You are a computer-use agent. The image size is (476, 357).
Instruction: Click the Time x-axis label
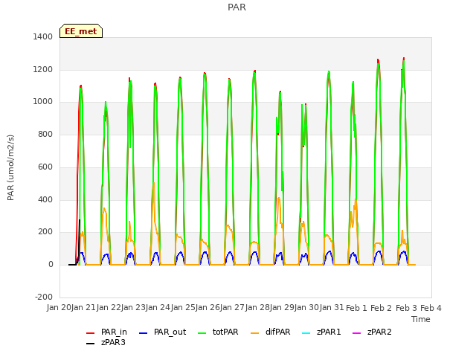coord(421,319)
